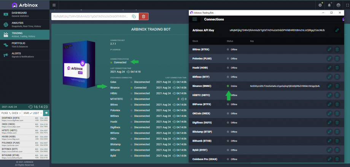Open the PLNX / OKEX exchange pair dropdown
The width and height of the screenshot is (350, 167).
[x=11, y=113]
